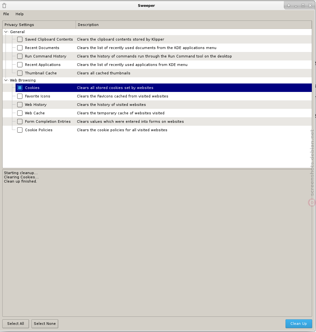Select 'Clears all stored cookies set by websites' text
316x332 pixels.
point(115,88)
